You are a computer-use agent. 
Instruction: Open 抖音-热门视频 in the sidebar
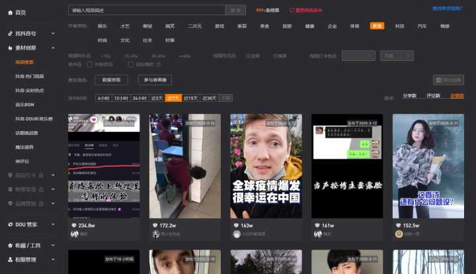pos(30,76)
